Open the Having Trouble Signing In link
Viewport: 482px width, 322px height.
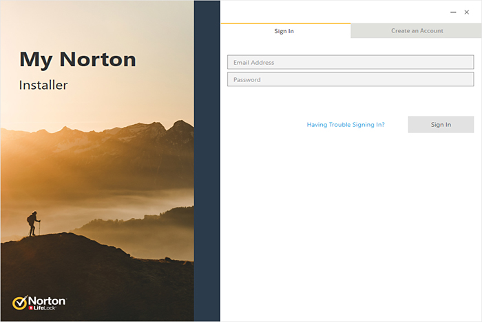(x=346, y=125)
